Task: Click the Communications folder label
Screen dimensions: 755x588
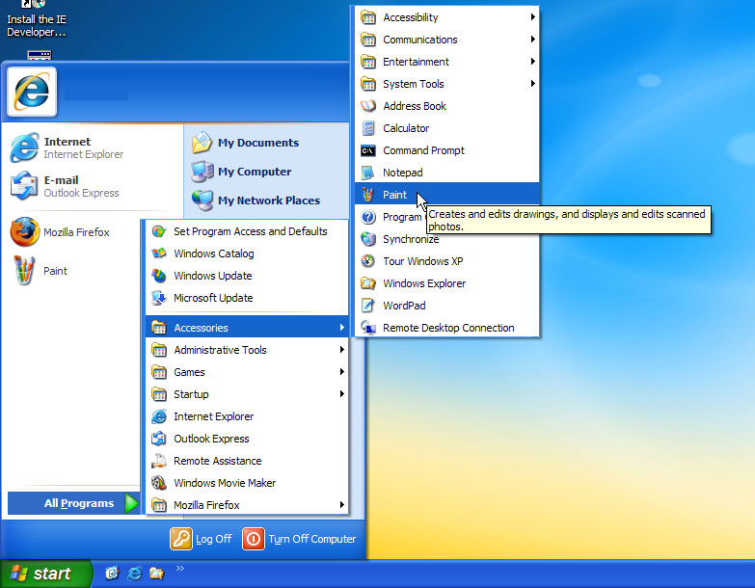Action: click(x=419, y=40)
